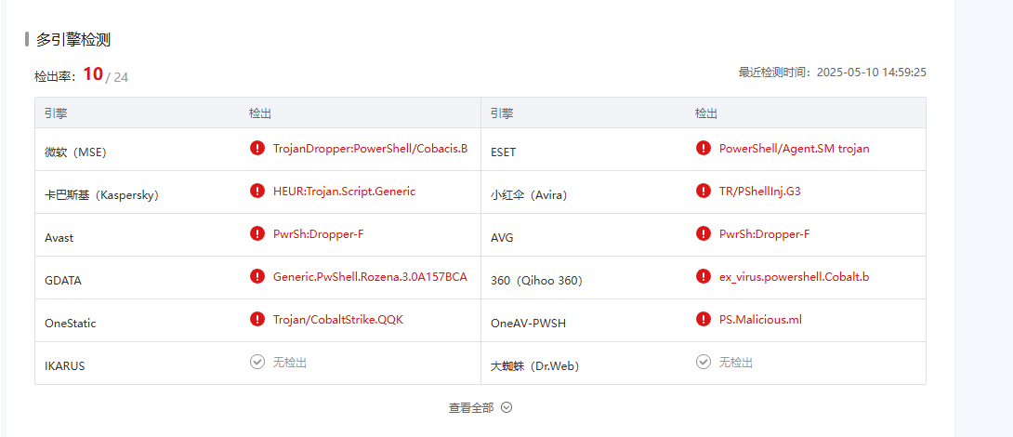Click the 卡巴斯基 (Kaspersky) engine name
This screenshot has height=437, width=1013.
pyautogui.click(x=102, y=194)
